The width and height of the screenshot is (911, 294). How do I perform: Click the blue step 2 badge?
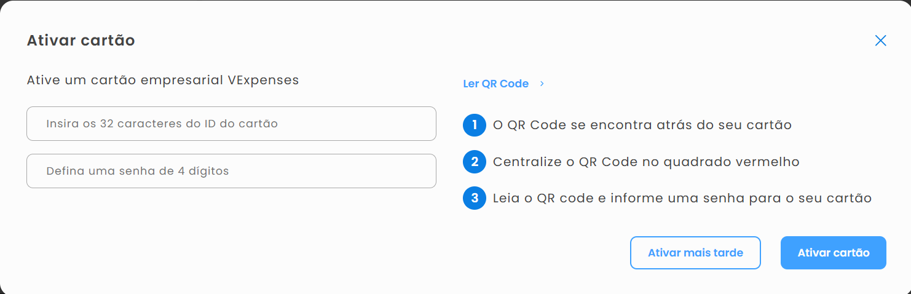[475, 162]
